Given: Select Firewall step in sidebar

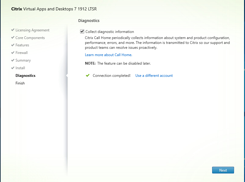Looking at the screenshot, I should tap(21, 53).
